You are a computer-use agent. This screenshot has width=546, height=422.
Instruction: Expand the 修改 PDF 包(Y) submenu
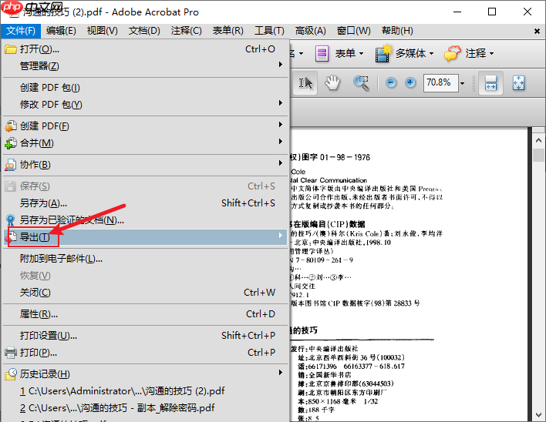point(145,105)
